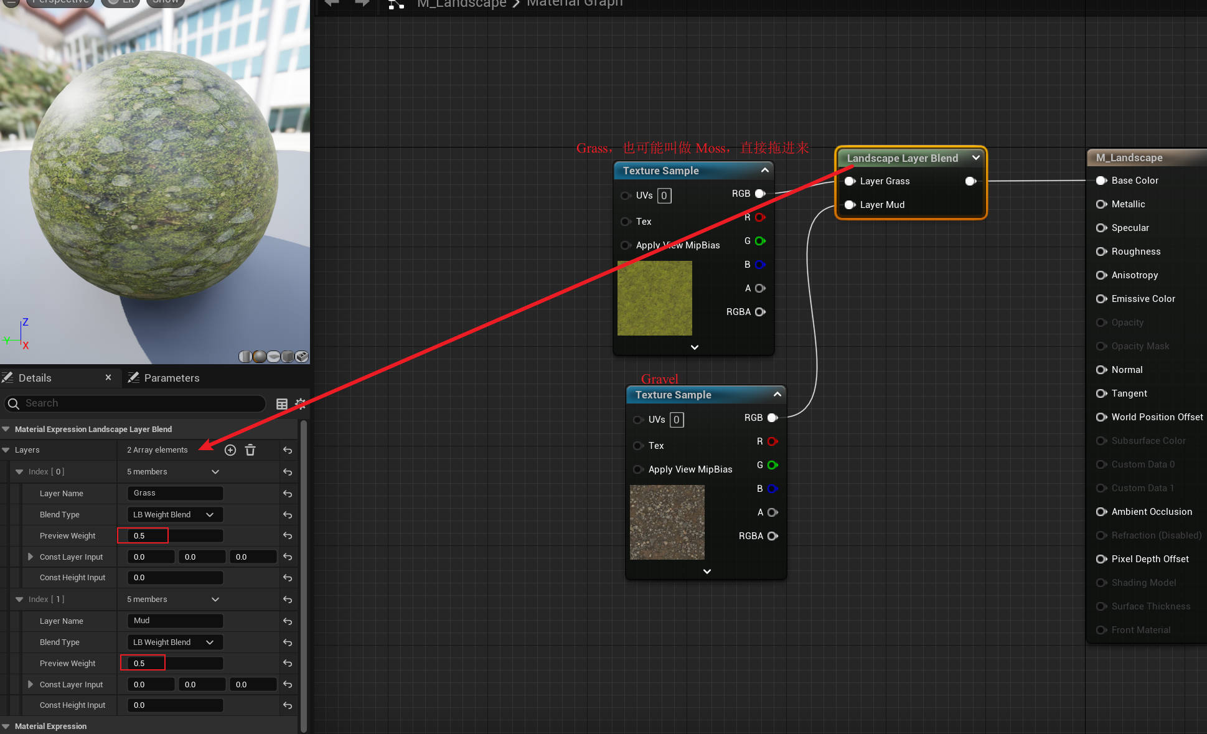Click Normal pin on M_Landscape

tap(1101, 370)
